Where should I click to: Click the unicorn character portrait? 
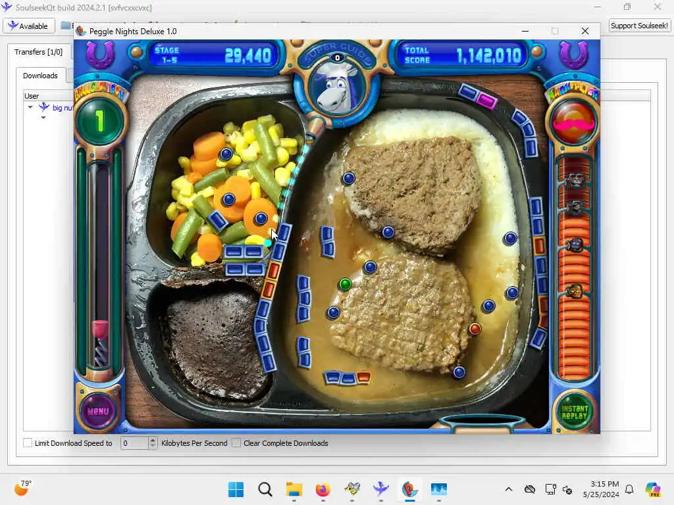[338, 88]
